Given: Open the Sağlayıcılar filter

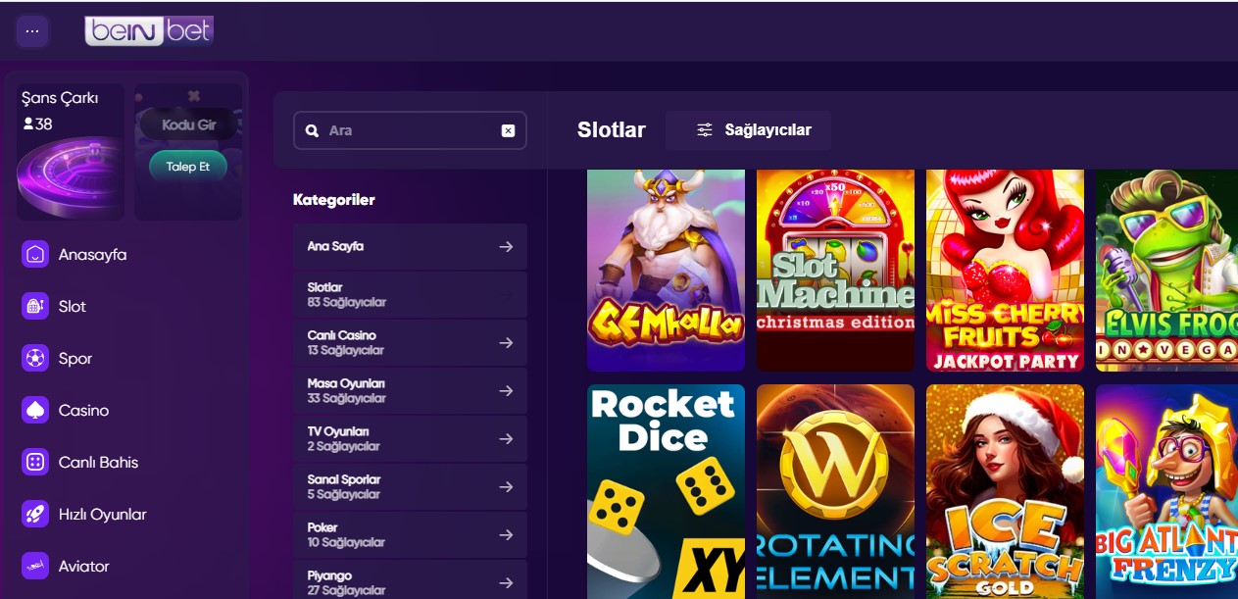Looking at the screenshot, I should pyautogui.click(x=748, y=129).
